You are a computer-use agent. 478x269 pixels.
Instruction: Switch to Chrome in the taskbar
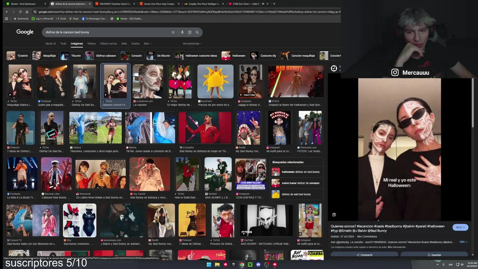pyautogui.click(x=242, y=265)
